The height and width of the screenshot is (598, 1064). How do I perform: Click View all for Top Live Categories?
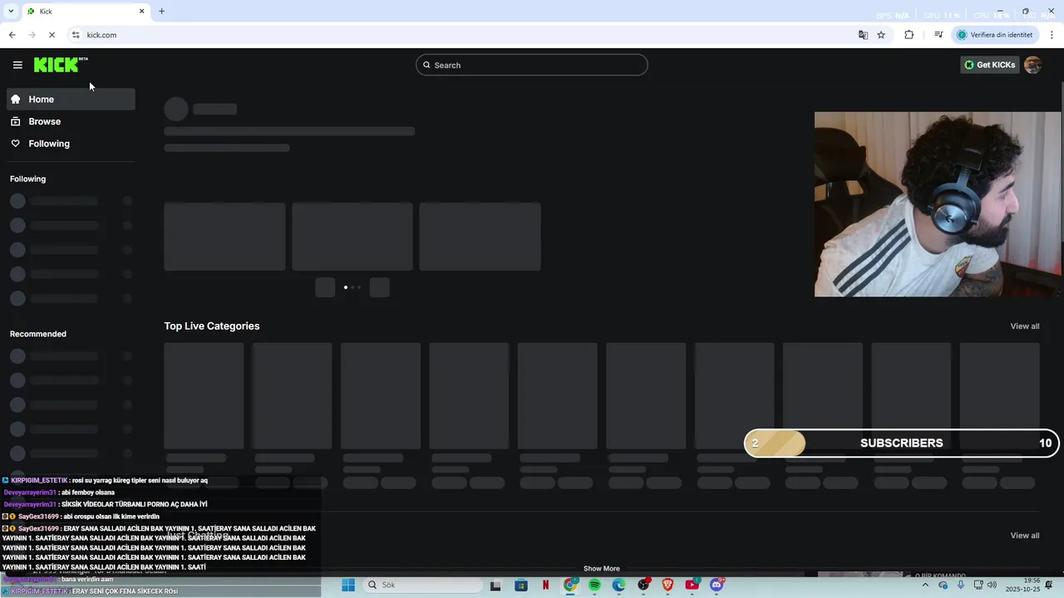pos(1024,326)
